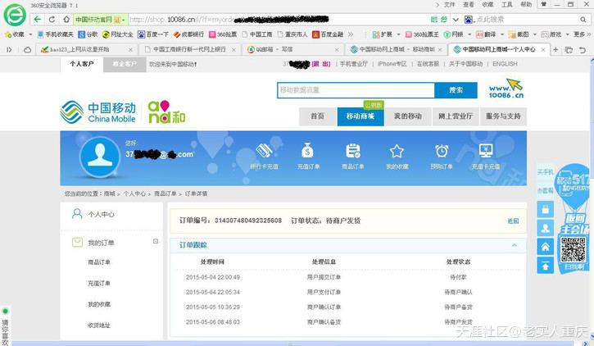The height and width of the screenshot is (346, 594).
Task: Click the user avatar profile picture
Action: point(100,157)
